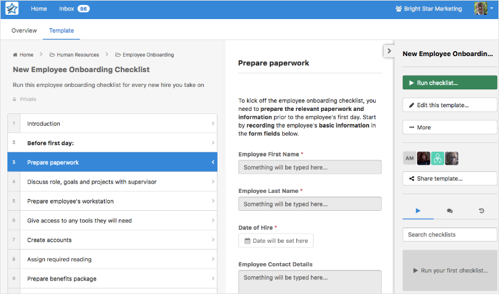This screenshot has width=499, height=294.
Task: Open Human Resources breadcrumb folder
Action: (78, 55)
